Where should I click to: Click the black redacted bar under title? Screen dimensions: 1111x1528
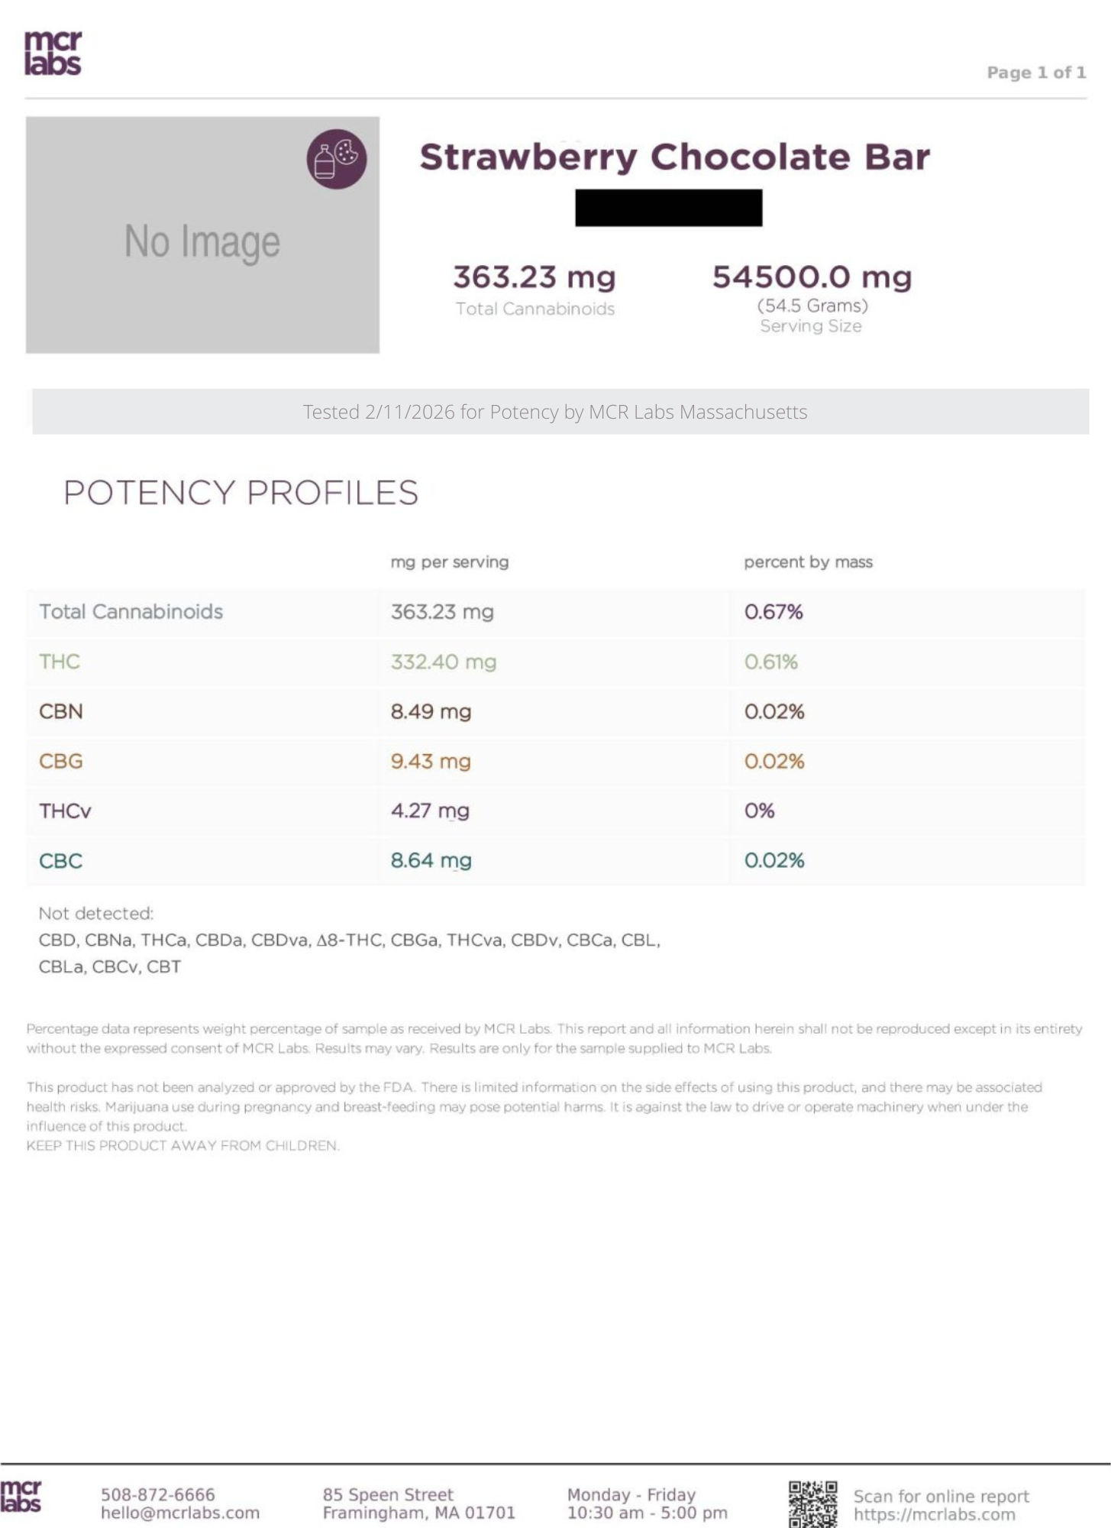[668, 208]
